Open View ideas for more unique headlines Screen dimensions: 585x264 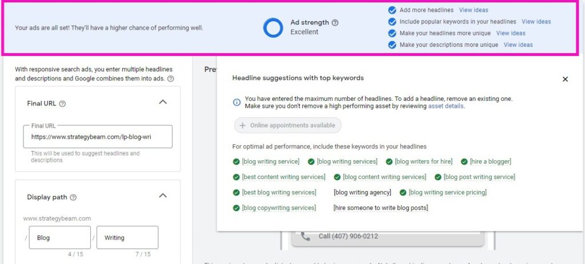coord(511,33)
